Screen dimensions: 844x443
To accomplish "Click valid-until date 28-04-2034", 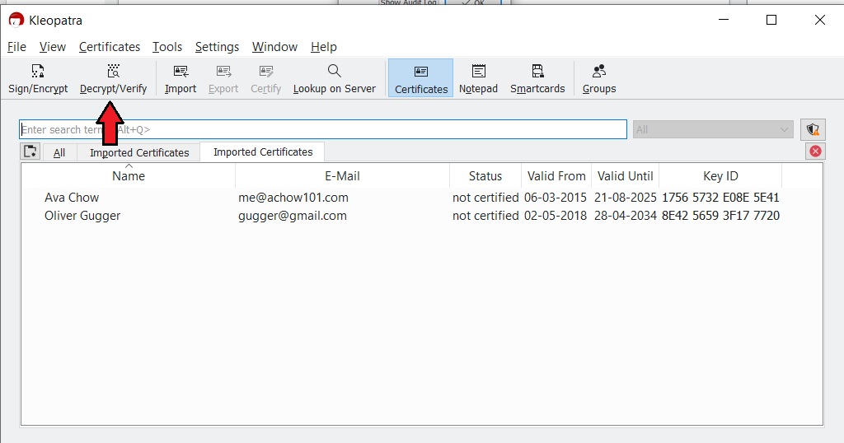I will pos(626,216).
